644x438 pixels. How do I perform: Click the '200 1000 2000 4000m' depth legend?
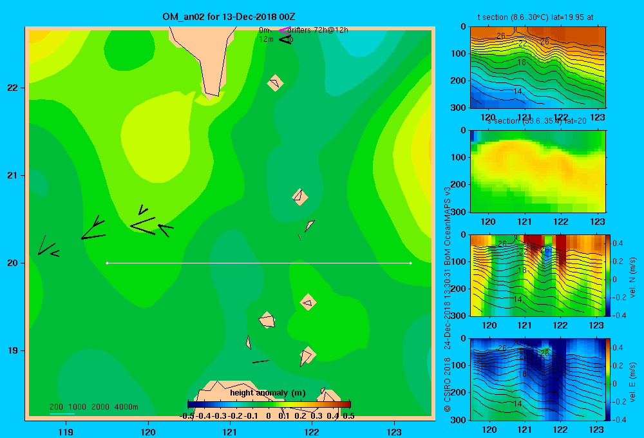point(93,407)
